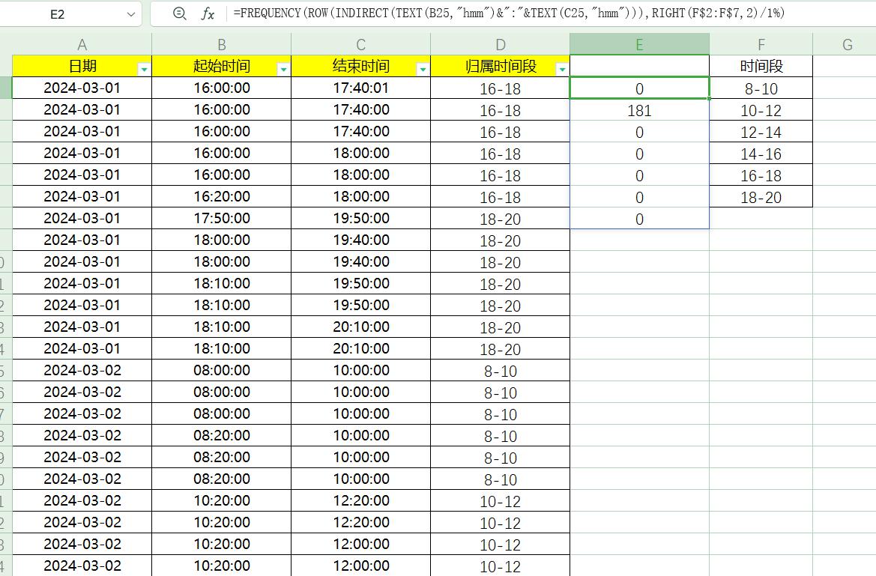Select column D header
This screenshot has height=576, width=876.
(x=500, y=44)
